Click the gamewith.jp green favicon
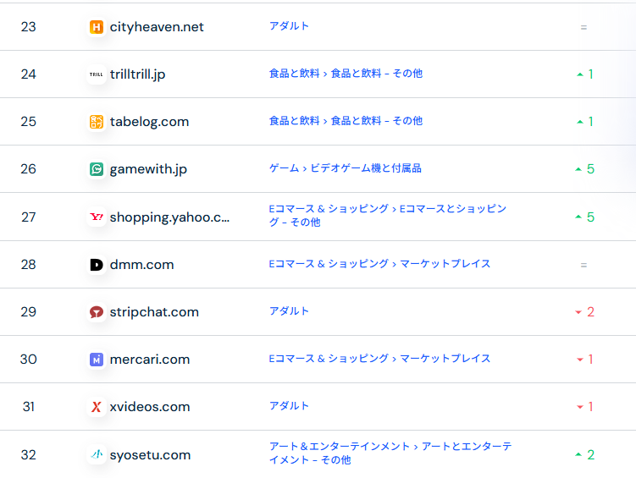 (97, 169)
